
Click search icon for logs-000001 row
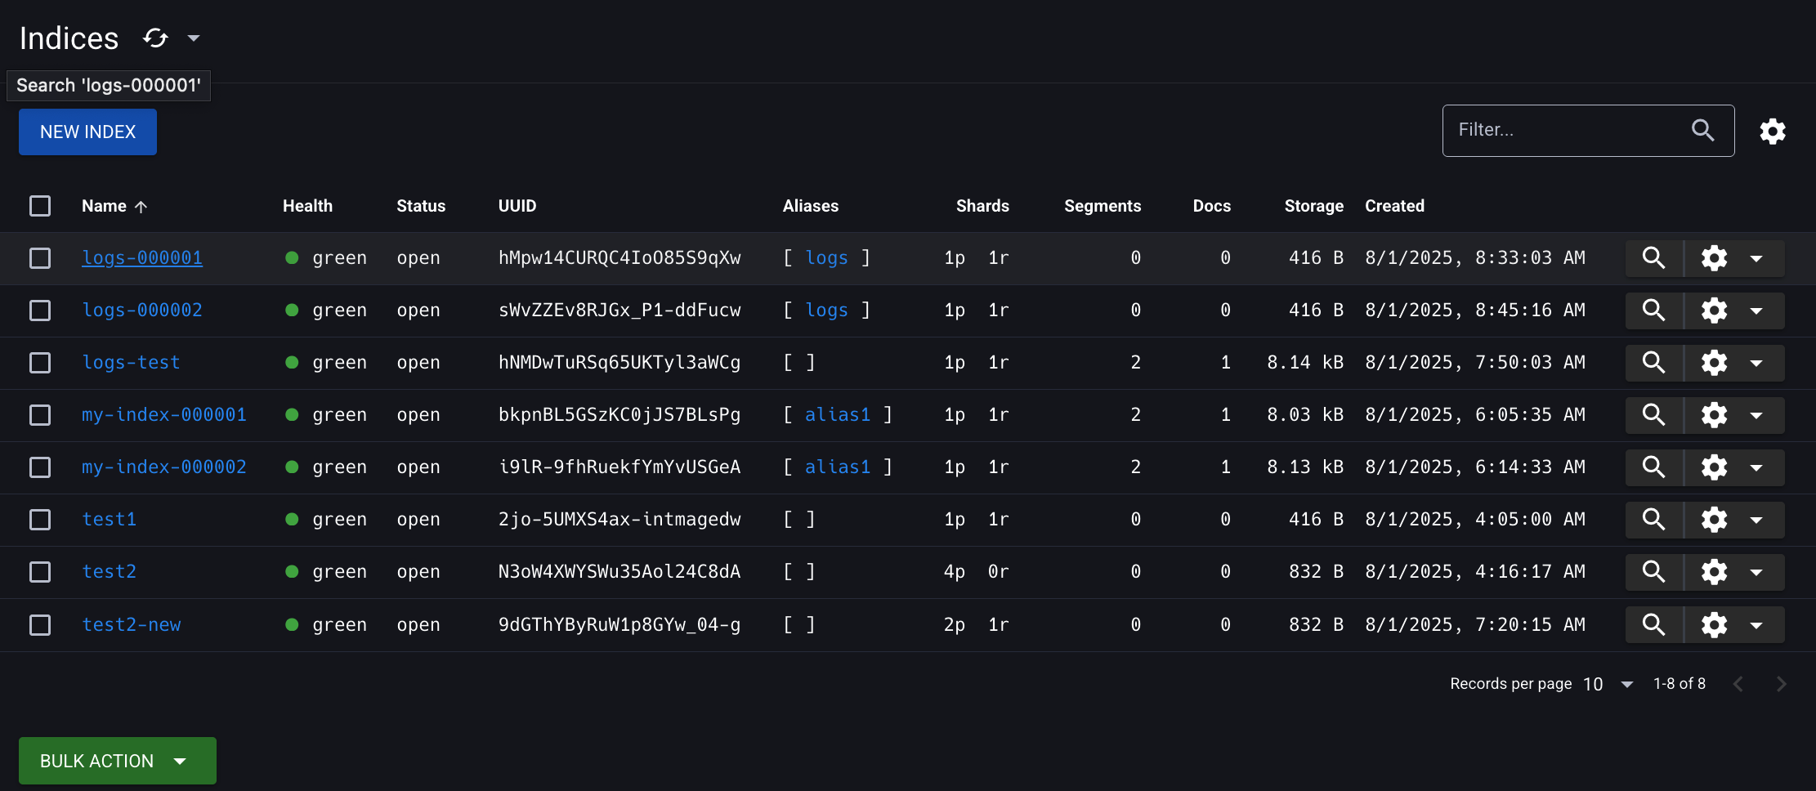coord(1653,258)
